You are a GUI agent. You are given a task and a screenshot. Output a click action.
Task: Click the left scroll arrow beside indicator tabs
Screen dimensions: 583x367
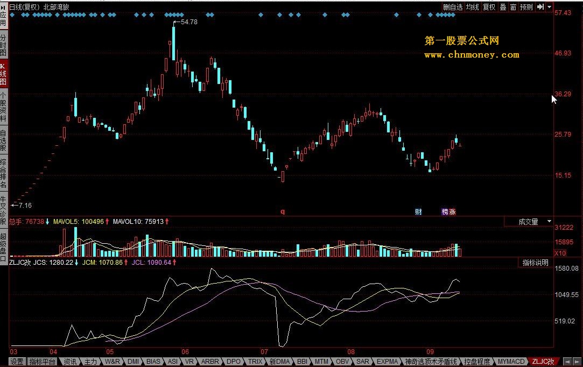point(567,362)
